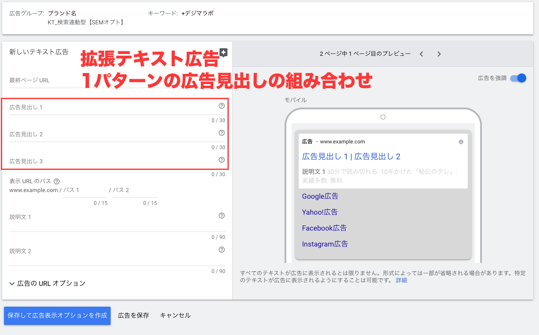The height and width of the screenshot is (335, 539).
Task: Click info icon in mobile ad preview
Action: (461, 142)
